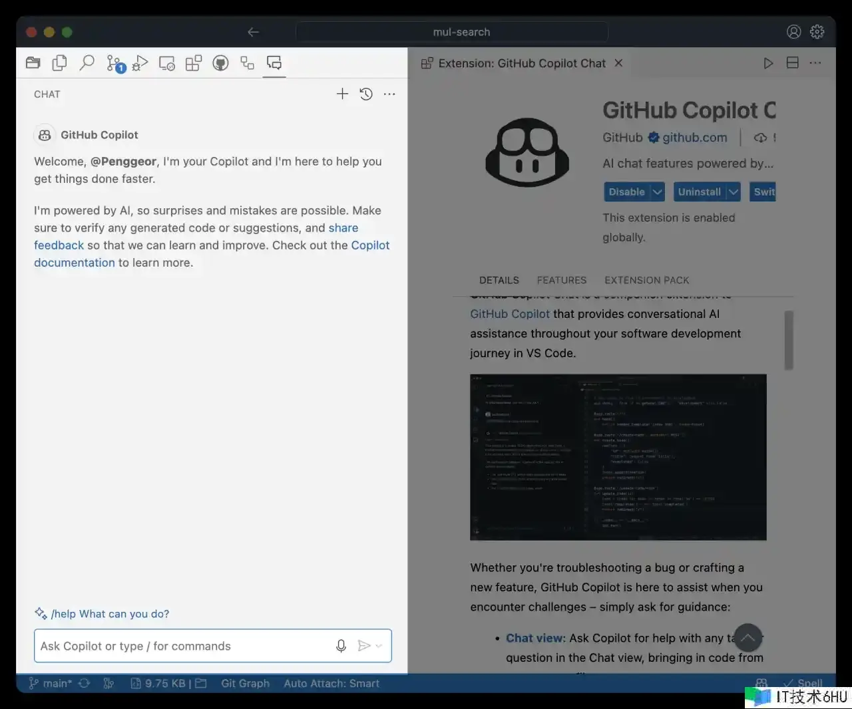
Task: Click the Uninstall extension button
Action: tap(699, 192)
